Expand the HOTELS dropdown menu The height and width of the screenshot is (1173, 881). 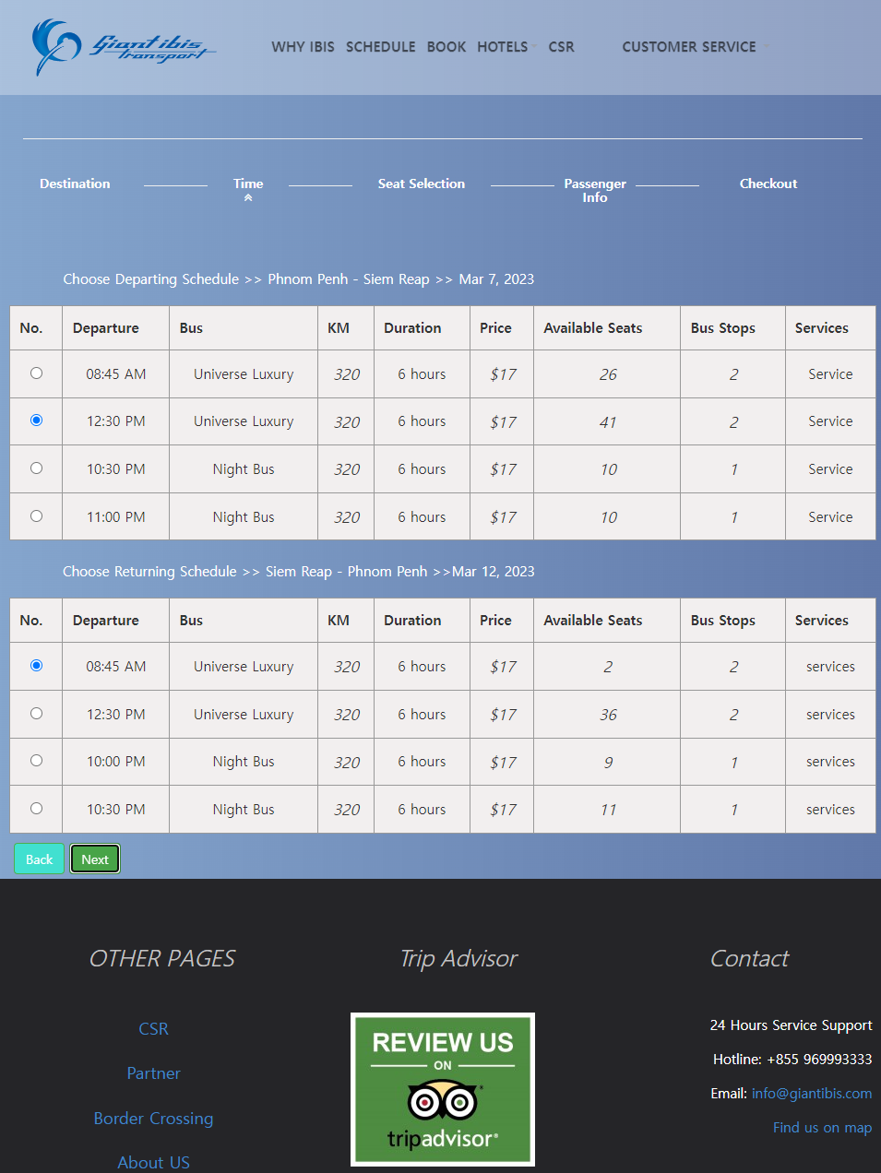tap(506, 47)
